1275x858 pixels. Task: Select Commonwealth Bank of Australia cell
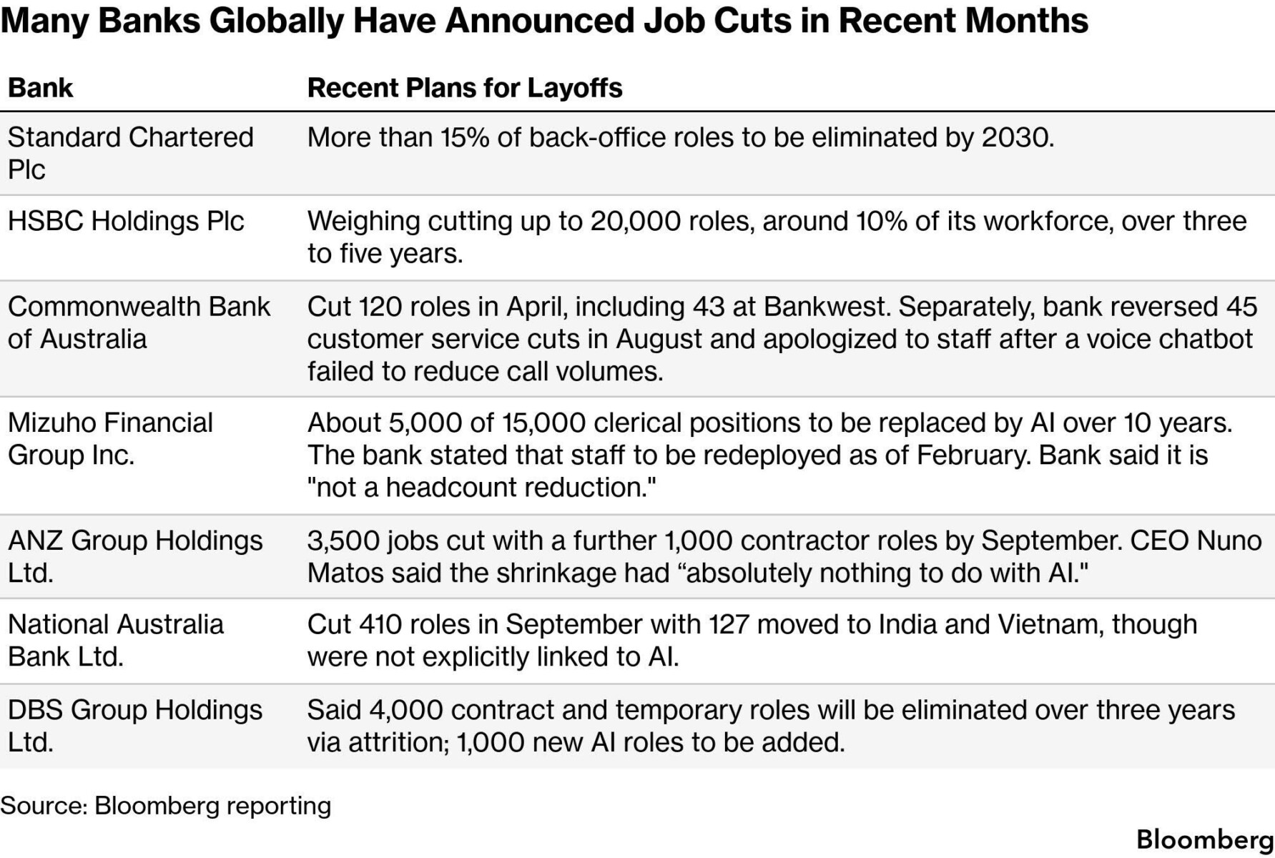(139, 322)
